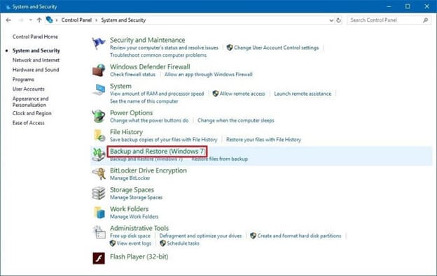Viewport: 437px width, 276px height.
Task: Click the Work Folders icon
Action: 99,212
